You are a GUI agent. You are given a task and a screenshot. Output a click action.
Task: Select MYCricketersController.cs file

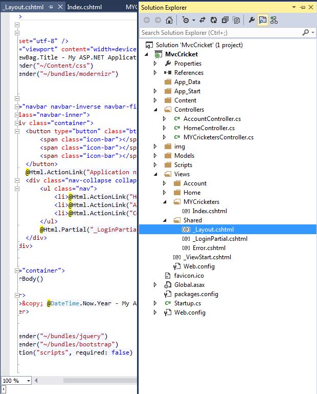pyautogui.click(x=218, y=137)
